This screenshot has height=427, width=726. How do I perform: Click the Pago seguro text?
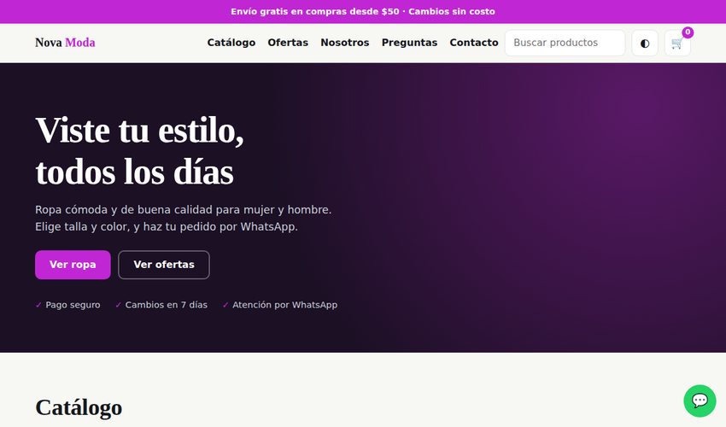point(73,305)
